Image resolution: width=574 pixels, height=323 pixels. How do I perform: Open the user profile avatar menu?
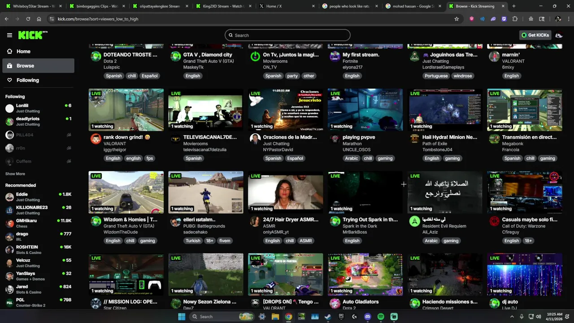point(559,35)
